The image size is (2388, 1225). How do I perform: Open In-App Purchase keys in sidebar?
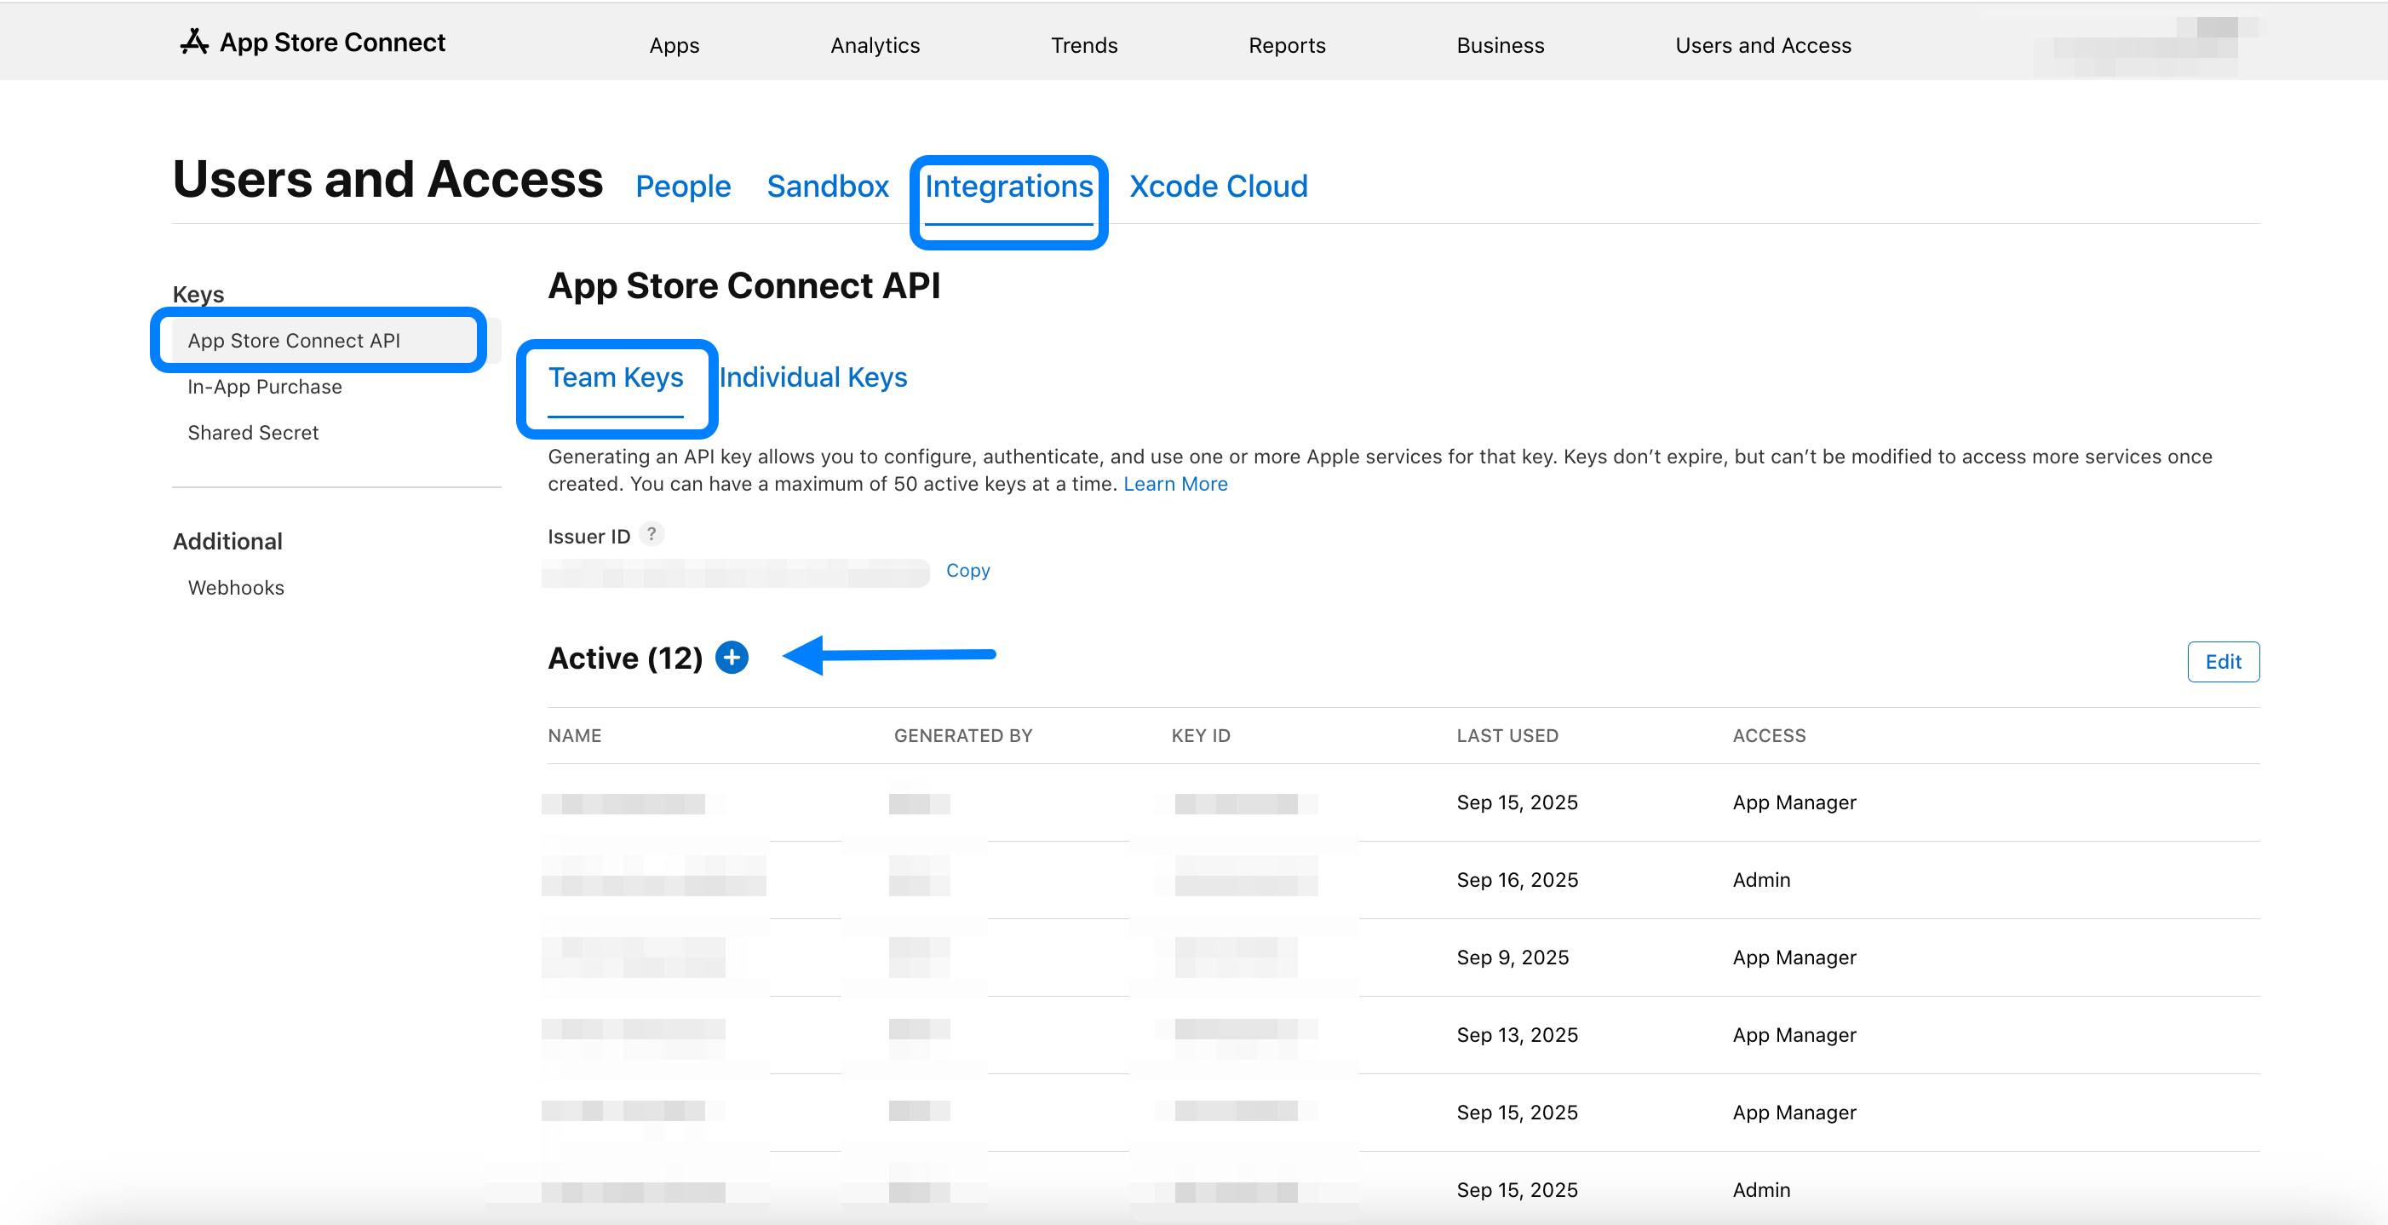pyautogui.click(x=264, y=387)
